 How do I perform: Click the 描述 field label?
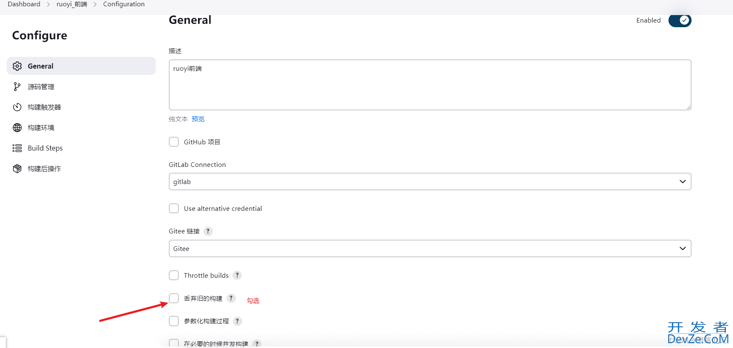coord(175,51)
